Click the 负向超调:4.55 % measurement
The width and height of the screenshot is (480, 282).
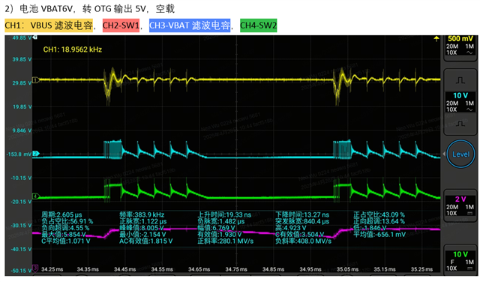click(65, 228)
